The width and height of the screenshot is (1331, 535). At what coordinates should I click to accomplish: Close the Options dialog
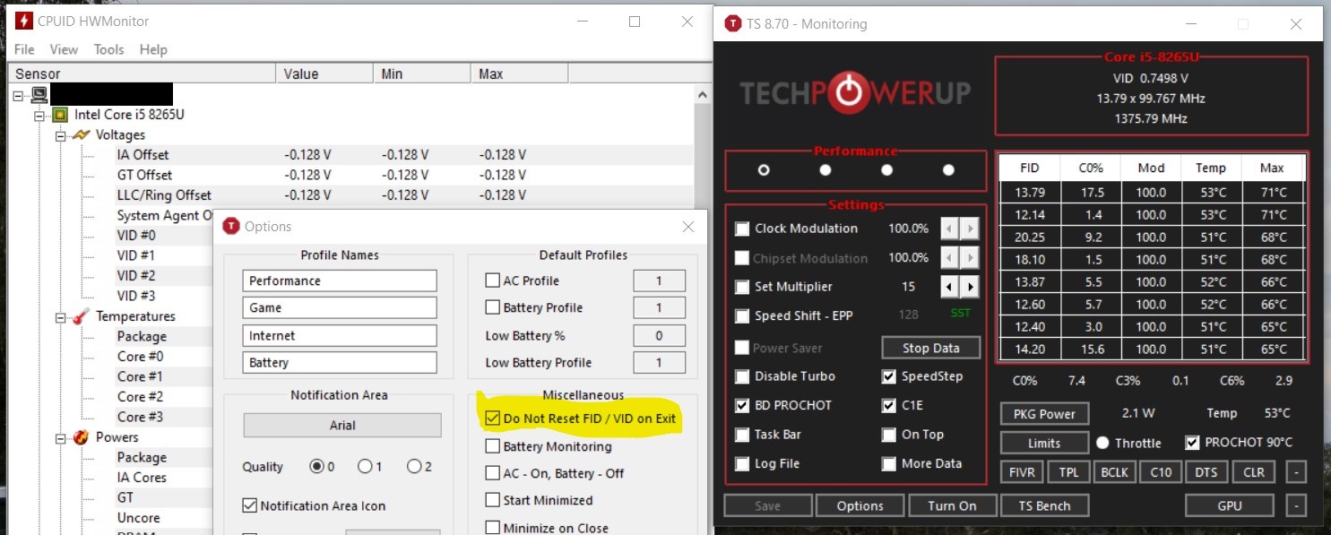pos(688,227)
